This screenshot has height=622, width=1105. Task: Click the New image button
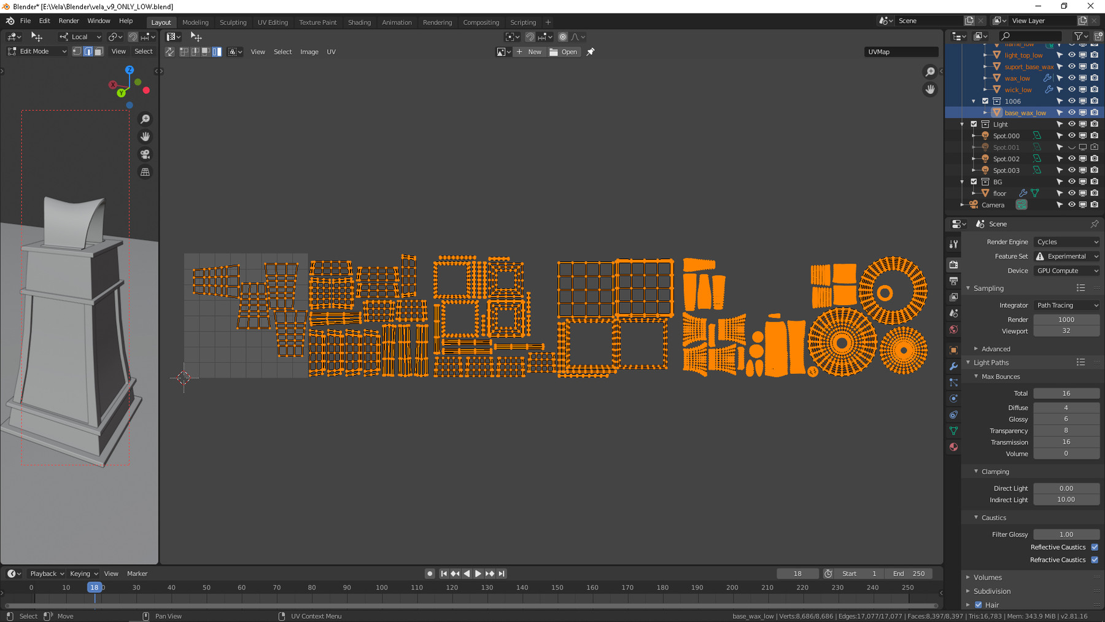pyautogui.click(x=529, y=52)
